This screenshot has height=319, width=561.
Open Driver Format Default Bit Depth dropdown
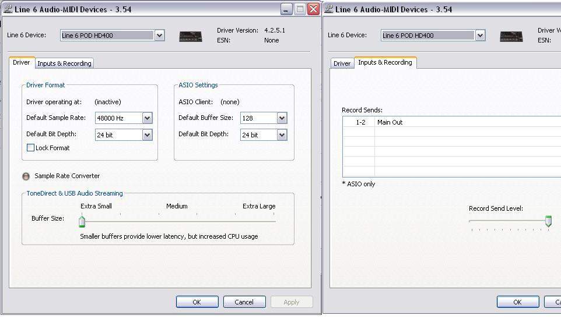[x=147, y=135]
